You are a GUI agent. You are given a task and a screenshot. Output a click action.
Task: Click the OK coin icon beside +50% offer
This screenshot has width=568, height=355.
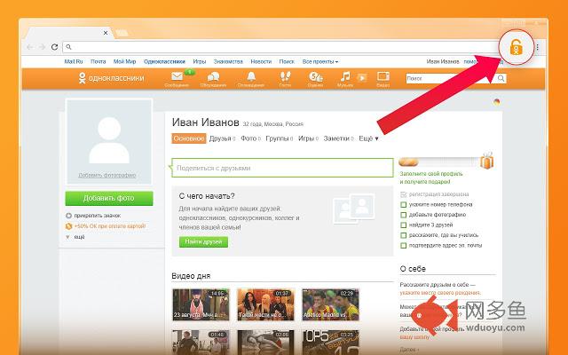(68, 226)
